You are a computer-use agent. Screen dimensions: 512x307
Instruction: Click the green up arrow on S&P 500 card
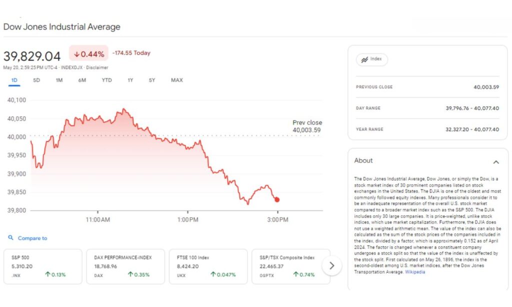click(x=48, y=274)
